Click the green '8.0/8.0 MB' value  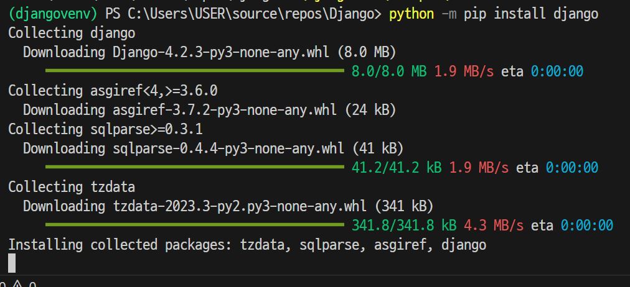click(389, 72)
